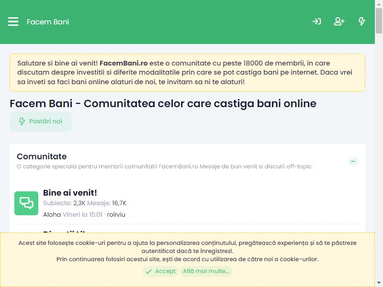Click the register user-plus icon
Viewport: 383px width, 287px height.
tap(339, 22)
